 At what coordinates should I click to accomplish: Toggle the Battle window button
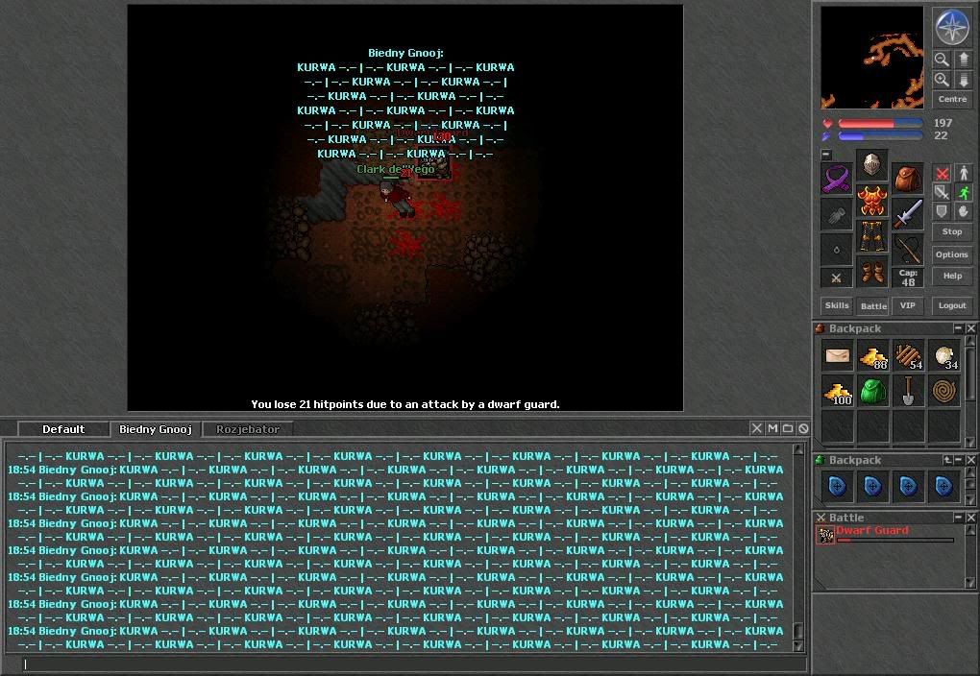(x=873, y=305)
